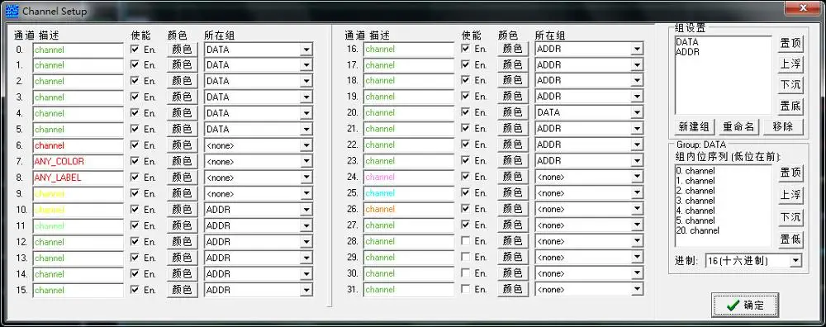The height and width of the screenshot is (327, 826).
Task: Uncheck En. for channel 7 ANY_COLOR
Action: (135, 161)
